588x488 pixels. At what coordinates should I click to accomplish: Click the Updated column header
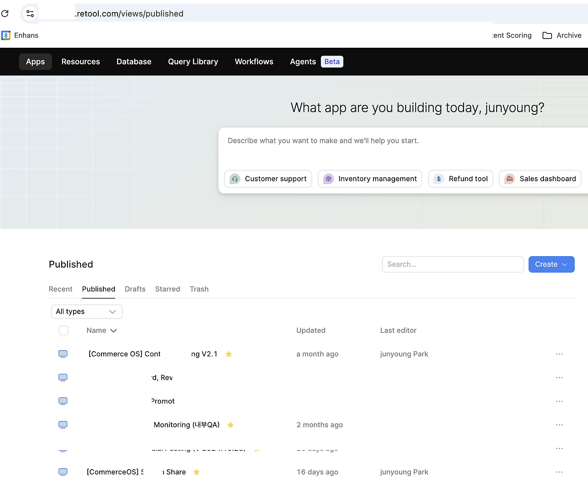tap(311, 331)
